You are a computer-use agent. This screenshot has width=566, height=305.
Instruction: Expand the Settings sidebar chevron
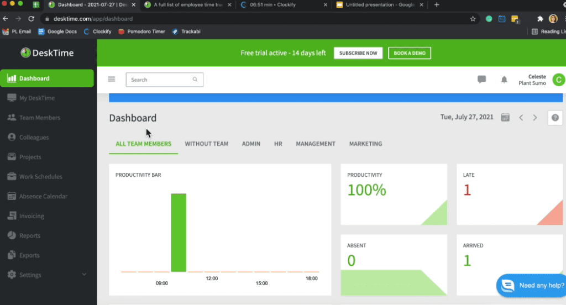pos(84,275)
